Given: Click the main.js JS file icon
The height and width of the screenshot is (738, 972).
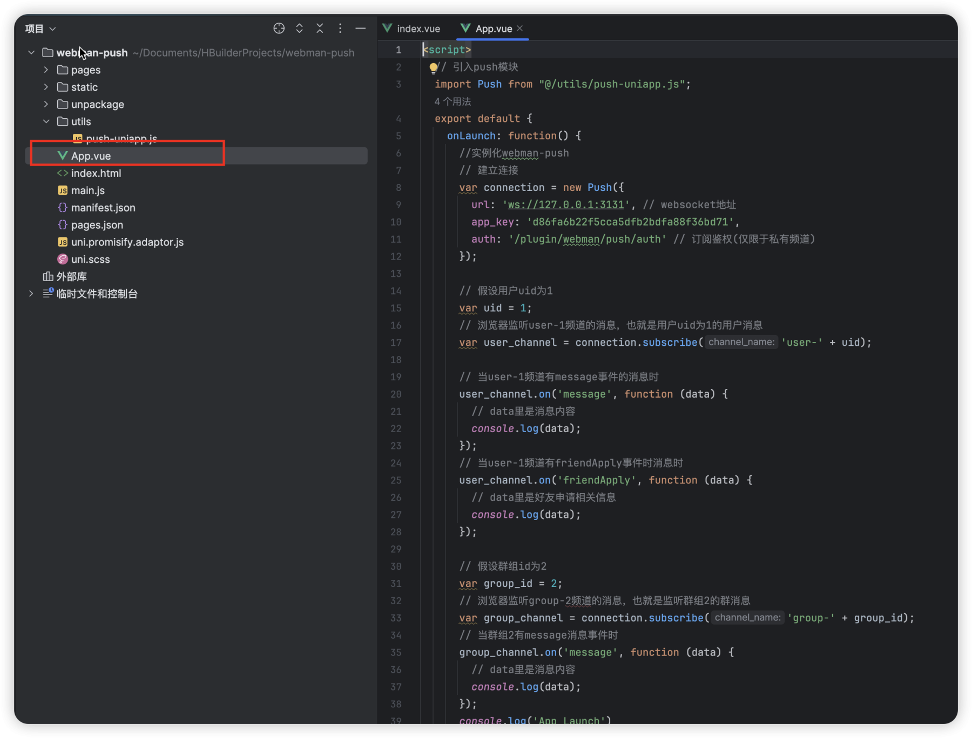Looking at the screenshot, I should (x=63, y=191).
